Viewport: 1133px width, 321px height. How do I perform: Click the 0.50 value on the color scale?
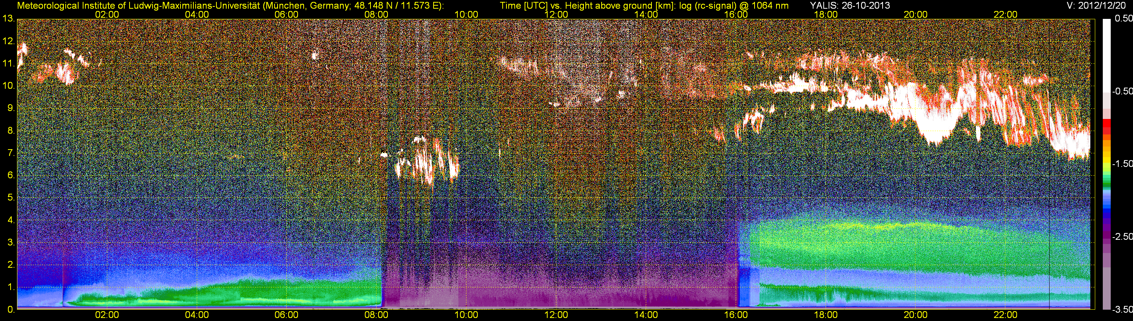click(x=1124, y=19)
